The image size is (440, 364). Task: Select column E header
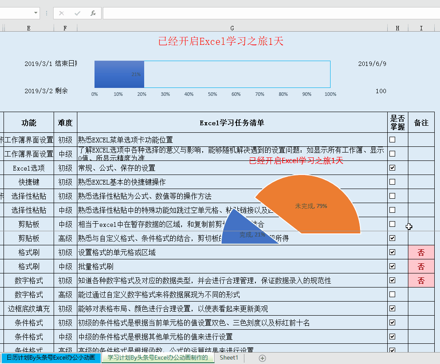pyautogui.click(x=29, y=28)
